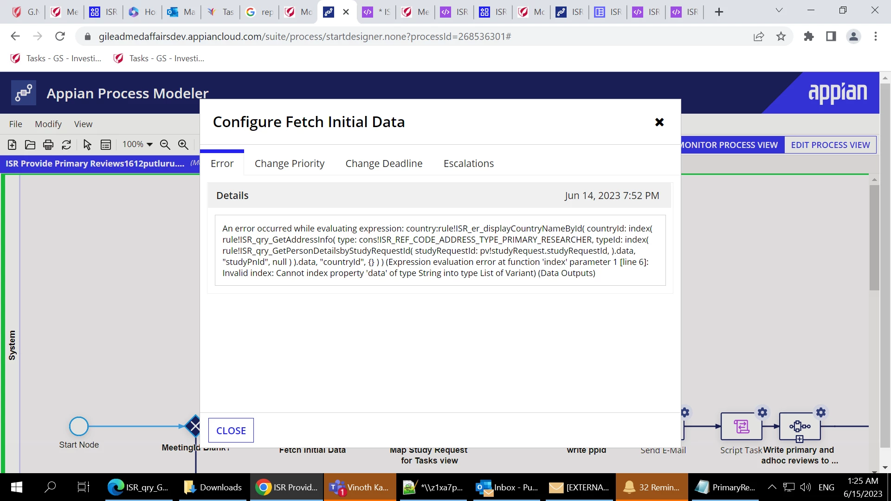Open the 32 Reminders taskbar window
The height and width of the screenshot is (501, 891).
pyautogui.click(x=652, y=487)
